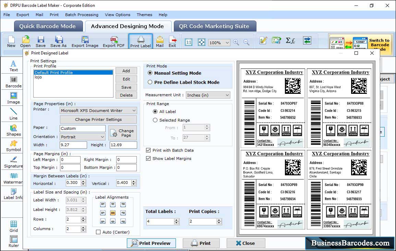
Task: Increase the Rows count
Action: [x=83, y=218]
